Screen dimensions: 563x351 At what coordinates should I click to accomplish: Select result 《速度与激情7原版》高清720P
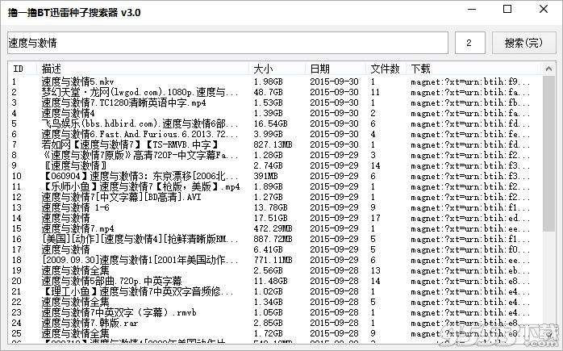140,155
